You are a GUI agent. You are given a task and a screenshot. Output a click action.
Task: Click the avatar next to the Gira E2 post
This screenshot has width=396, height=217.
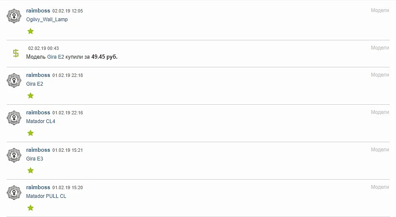(x=14, y=81)
